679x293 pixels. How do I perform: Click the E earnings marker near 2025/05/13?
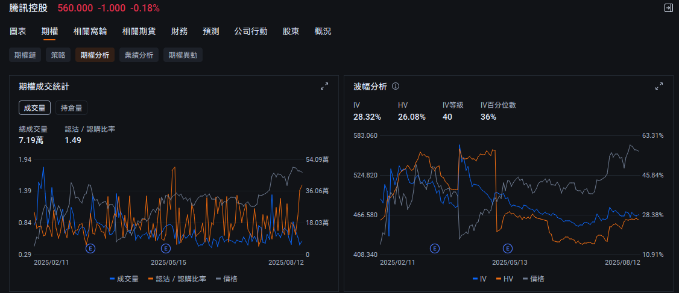508,248
